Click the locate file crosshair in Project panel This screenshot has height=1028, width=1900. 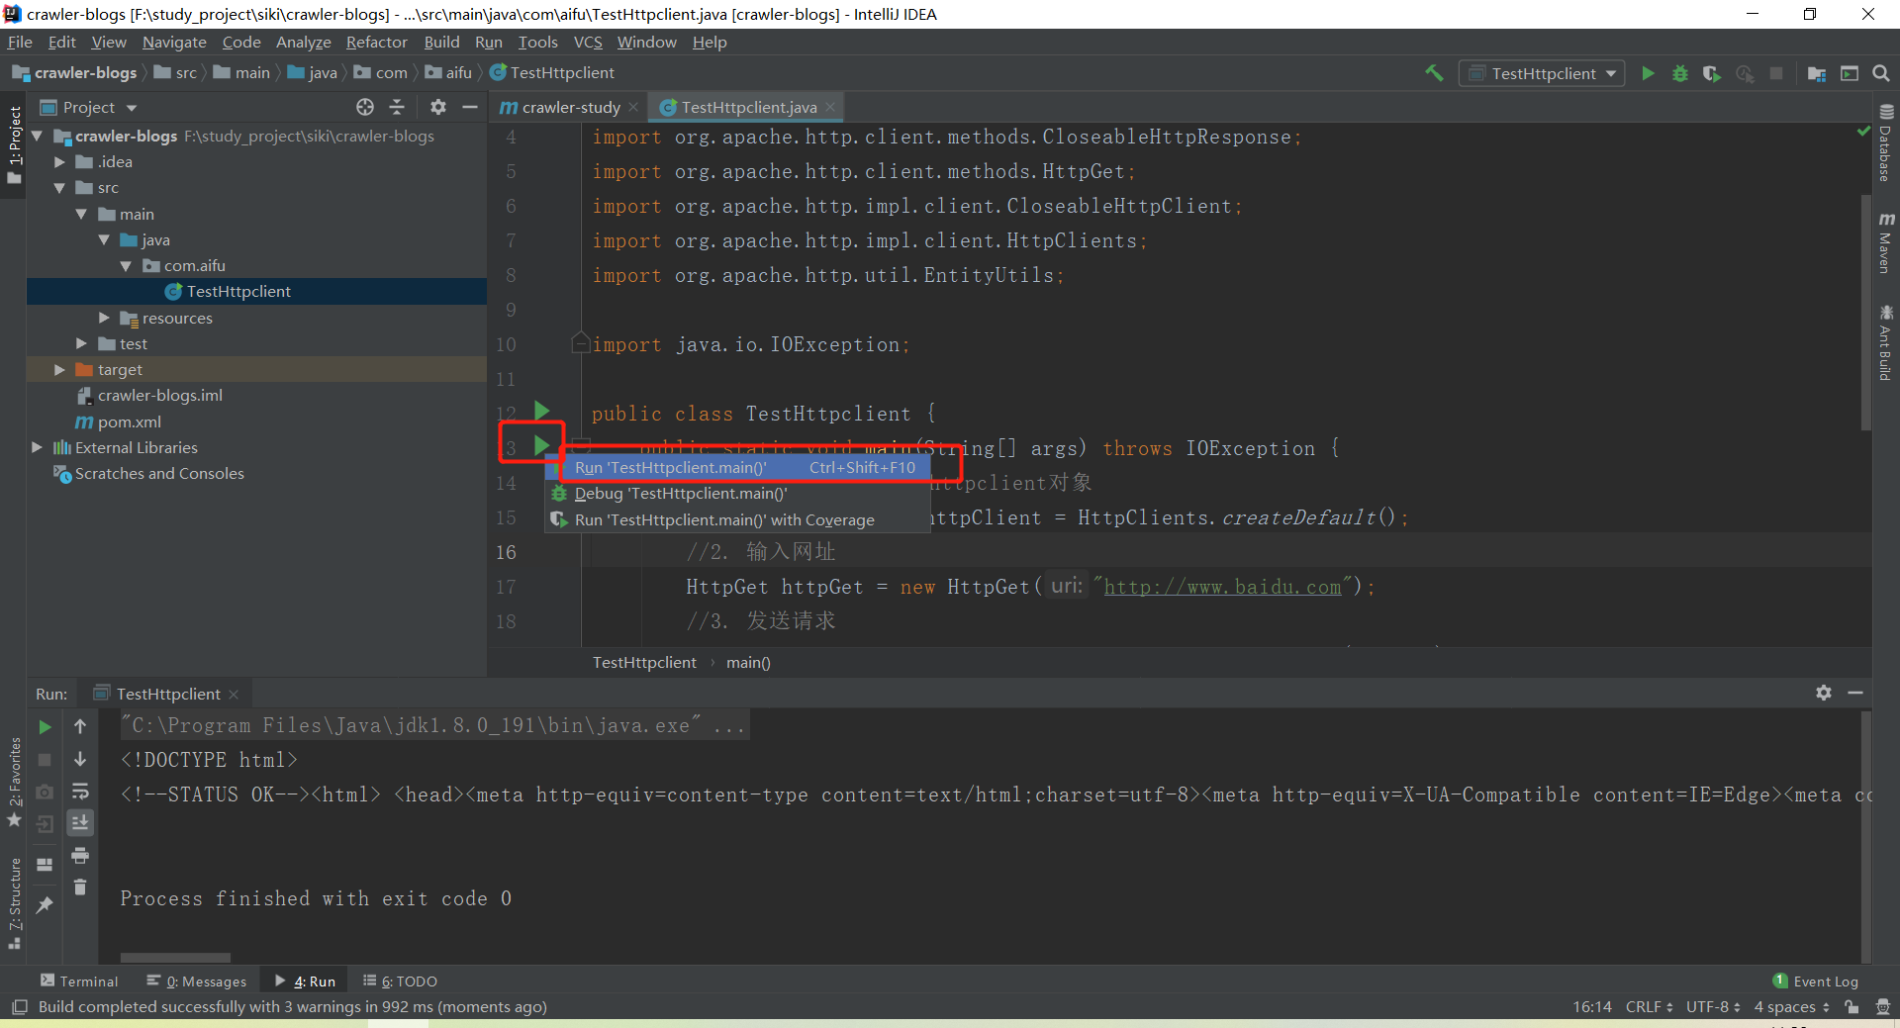pos(365,107)
